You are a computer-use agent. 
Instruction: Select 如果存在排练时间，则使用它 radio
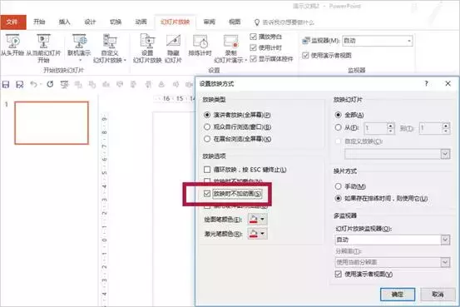(x=338, y=198)
